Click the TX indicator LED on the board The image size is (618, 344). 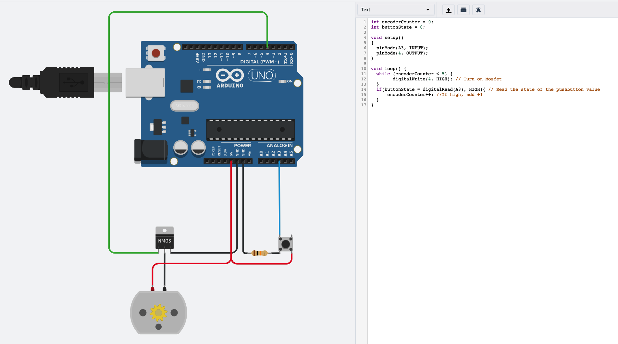click(x=207, y=81)
